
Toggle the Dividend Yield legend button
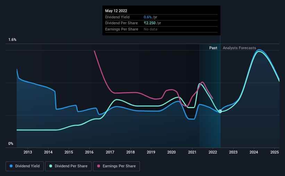tap(25, 166)
